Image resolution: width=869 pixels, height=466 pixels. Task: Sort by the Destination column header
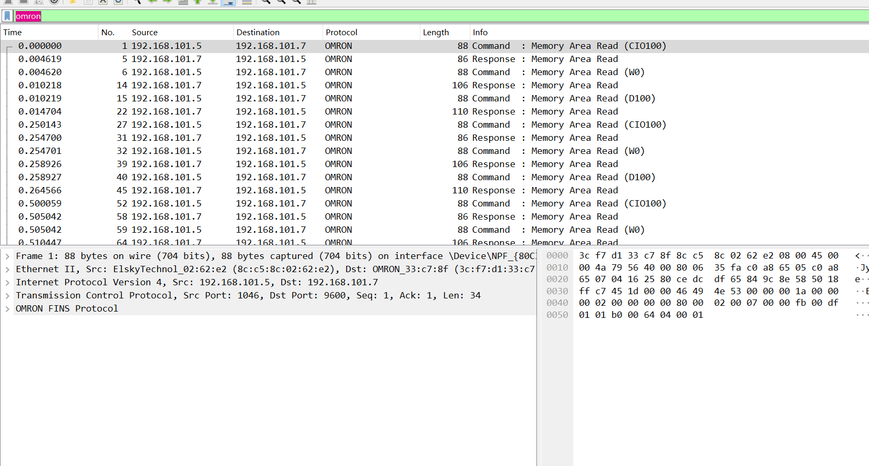pos(277,33)
